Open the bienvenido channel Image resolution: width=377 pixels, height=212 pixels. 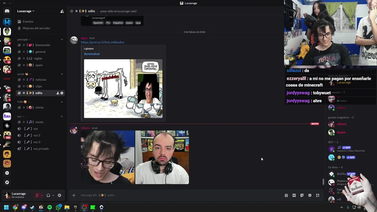tap(40, 45)
